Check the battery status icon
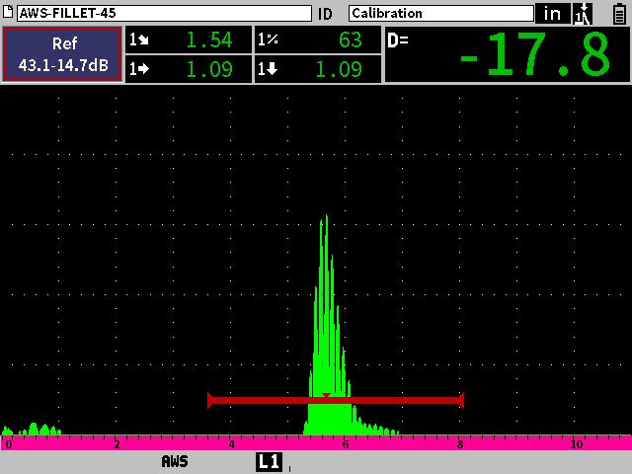 click(x=619, y=14)
